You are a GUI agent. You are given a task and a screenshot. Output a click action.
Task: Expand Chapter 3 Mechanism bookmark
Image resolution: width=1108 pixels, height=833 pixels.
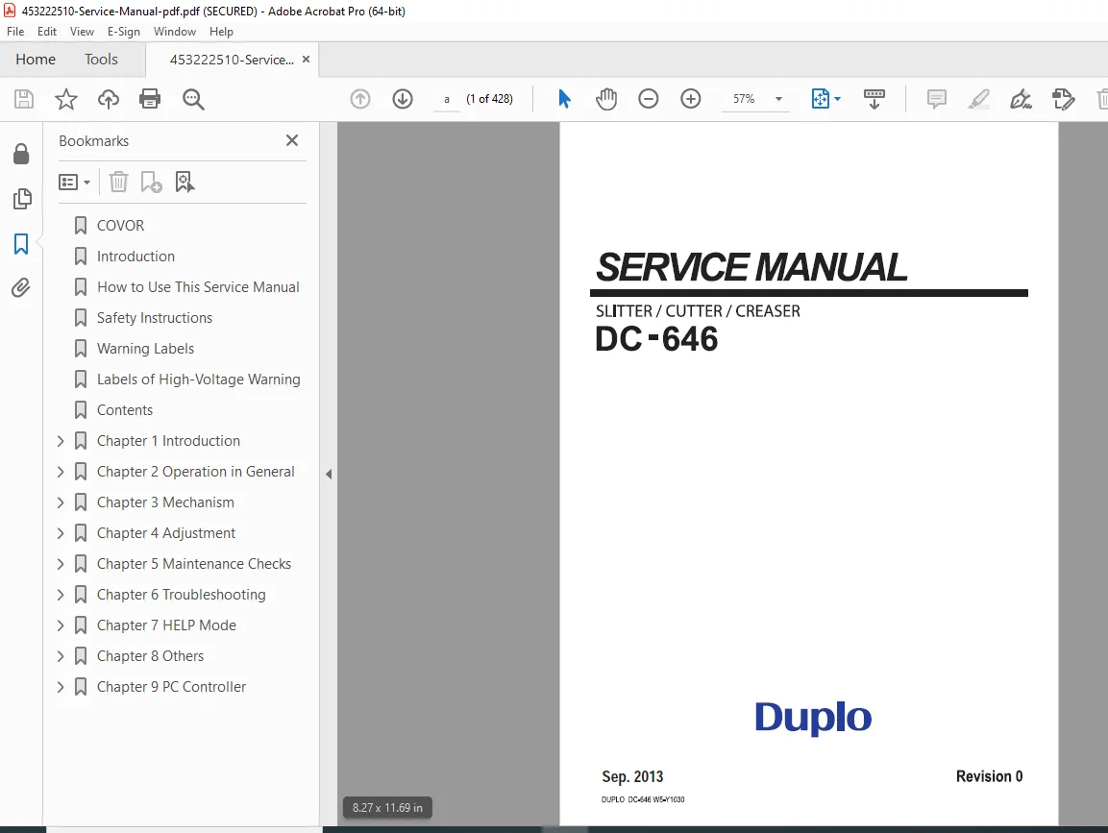tap(61, 502)
